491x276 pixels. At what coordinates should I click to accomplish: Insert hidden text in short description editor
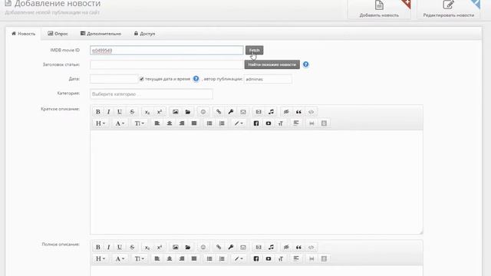pyautogui.click(x=286, y=112)
